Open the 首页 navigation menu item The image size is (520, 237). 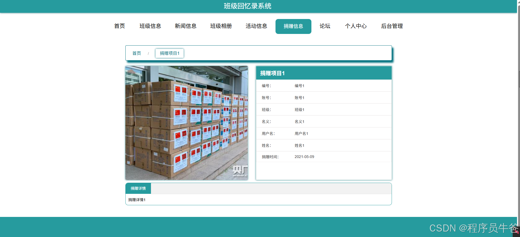(x=119, y=26)
